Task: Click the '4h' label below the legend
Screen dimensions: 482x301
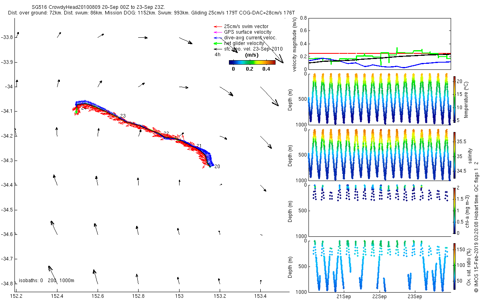Action: click(x=217, y=54)
